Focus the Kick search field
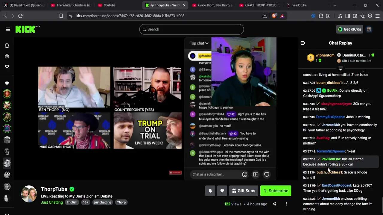The width and height of the screenshot is (383, 215). [191, 29]
